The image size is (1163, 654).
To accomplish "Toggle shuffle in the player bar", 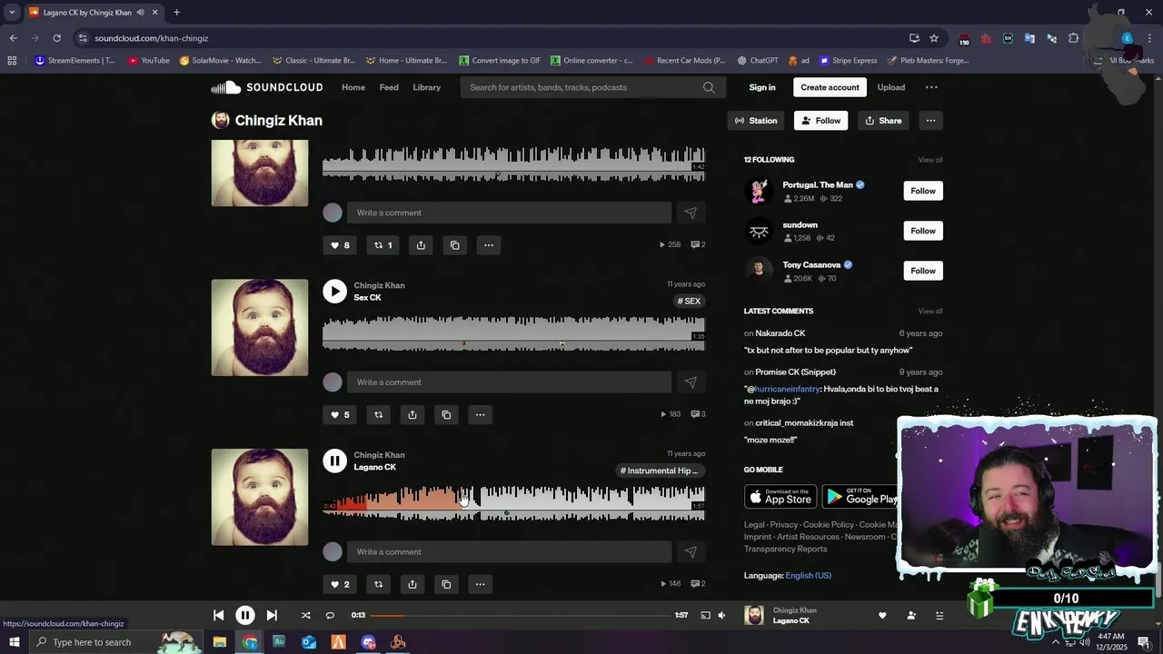I will (305, 616).
